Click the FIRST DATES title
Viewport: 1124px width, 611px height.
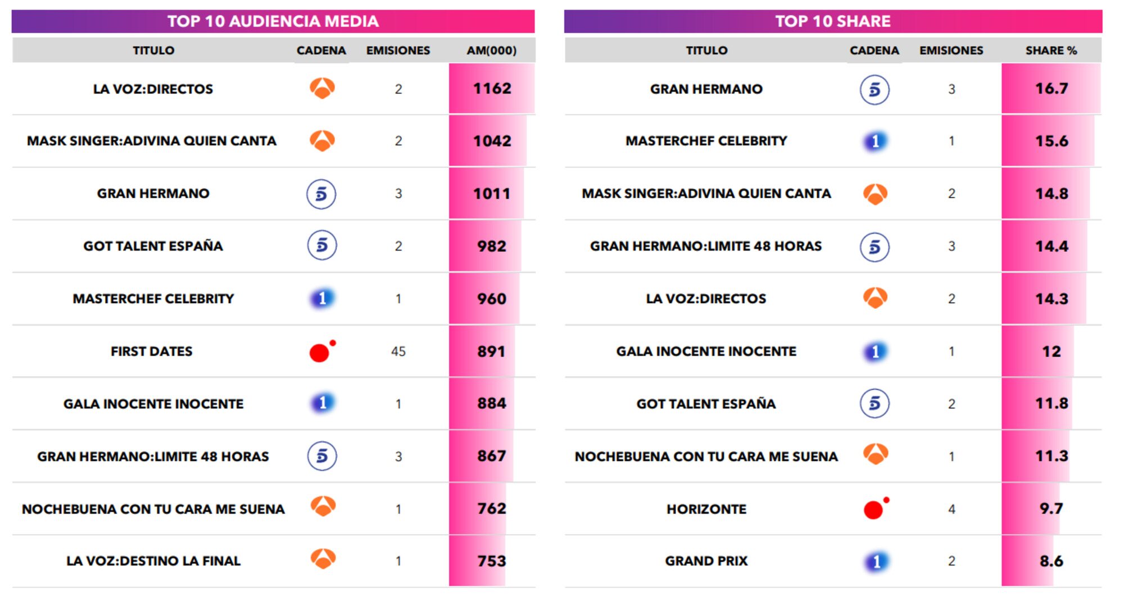[x=152, y=352]
